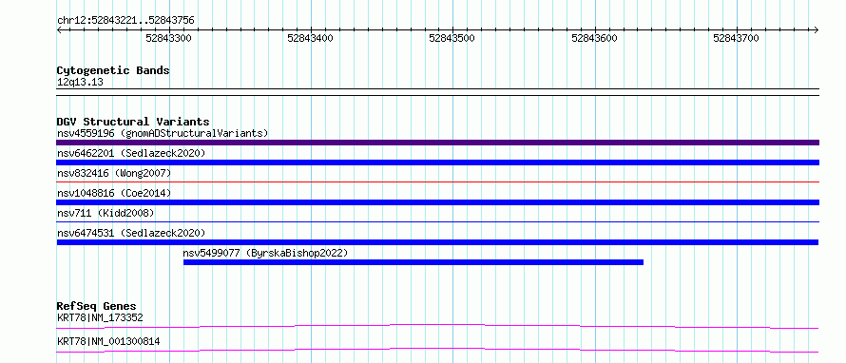Image resolution: width=846 pixels, height=363 pixels.
Task: Select the magenta KRT78|NM_173352 gene line
Action: [x=437, y=326]
